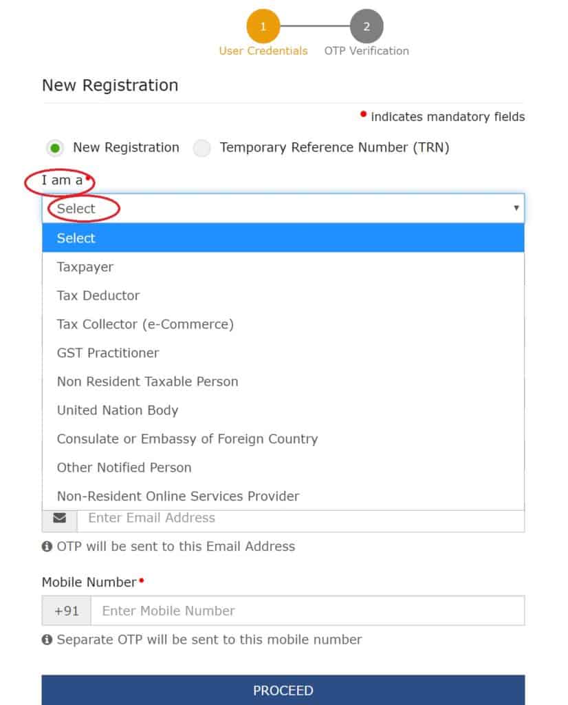
Task: Click the info icon before mobile OTP note
Action: [x=47, y=640]
